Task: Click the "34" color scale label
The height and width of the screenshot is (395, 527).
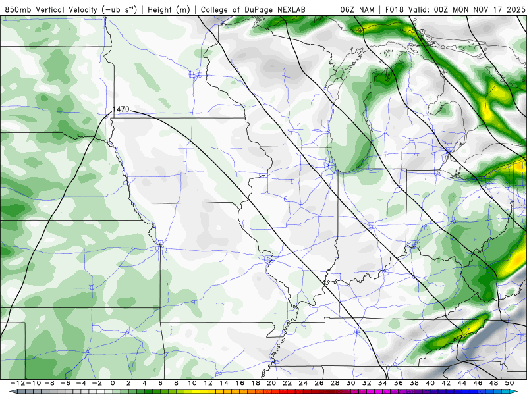Action: 383,383
